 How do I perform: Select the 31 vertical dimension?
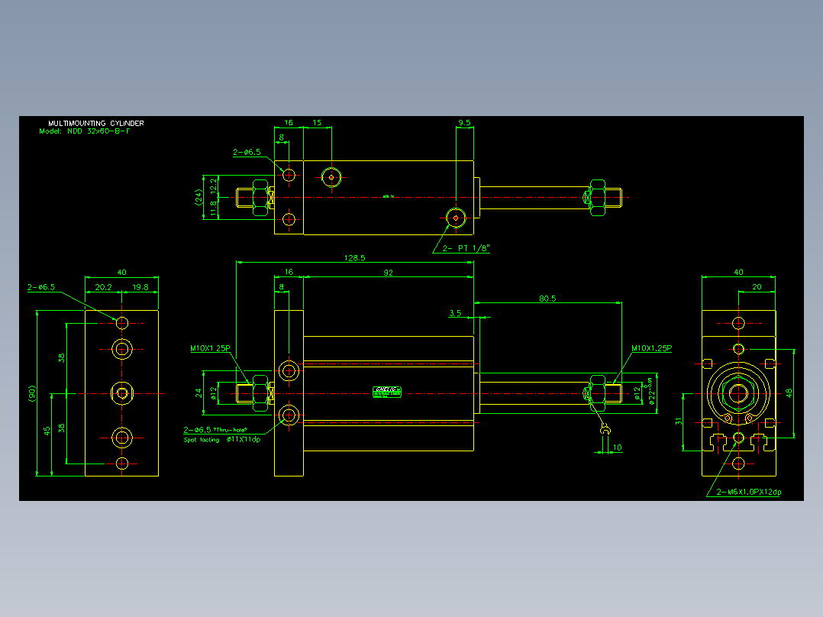[x=678, y=422]
